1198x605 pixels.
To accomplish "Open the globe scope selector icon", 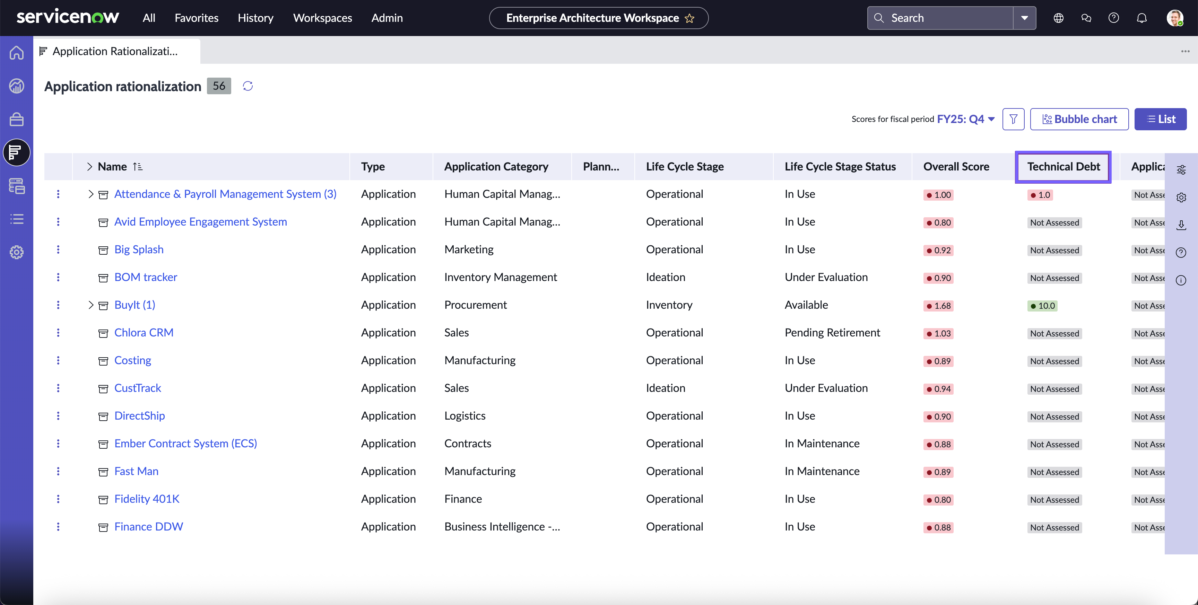I will (1059, 18).
